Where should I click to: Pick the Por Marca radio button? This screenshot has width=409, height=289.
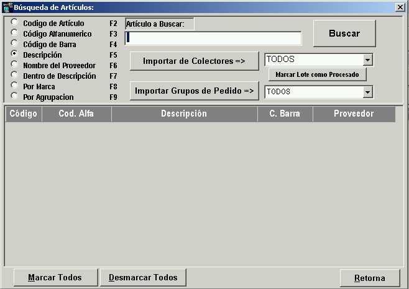[14, 86]
